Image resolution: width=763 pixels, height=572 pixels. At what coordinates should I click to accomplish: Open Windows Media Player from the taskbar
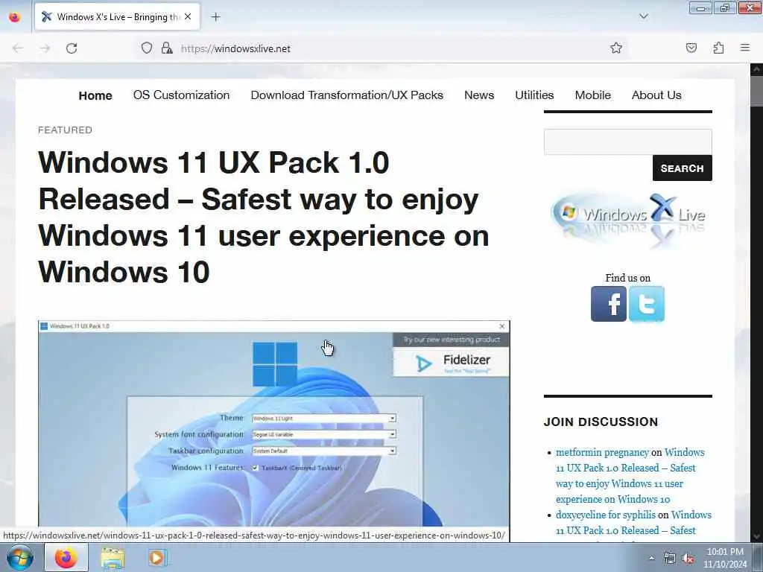156,557
